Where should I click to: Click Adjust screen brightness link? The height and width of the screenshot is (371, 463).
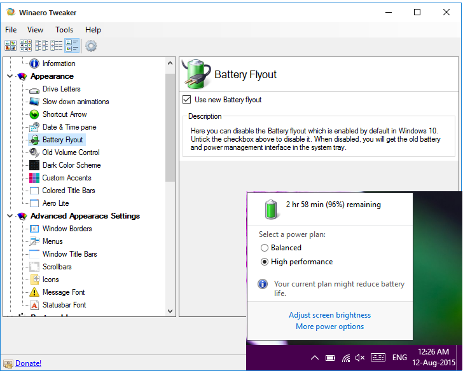(x=329, y=315)
